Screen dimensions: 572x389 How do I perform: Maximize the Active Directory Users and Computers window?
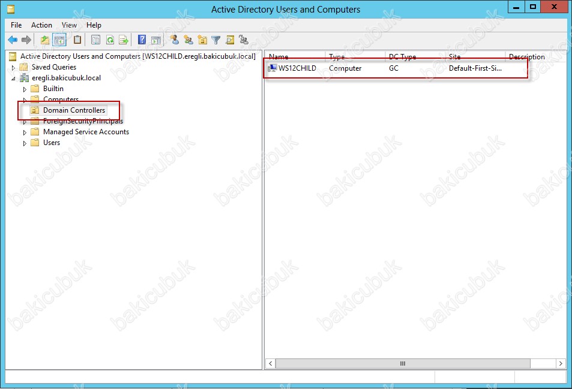[x=533, y=7]
